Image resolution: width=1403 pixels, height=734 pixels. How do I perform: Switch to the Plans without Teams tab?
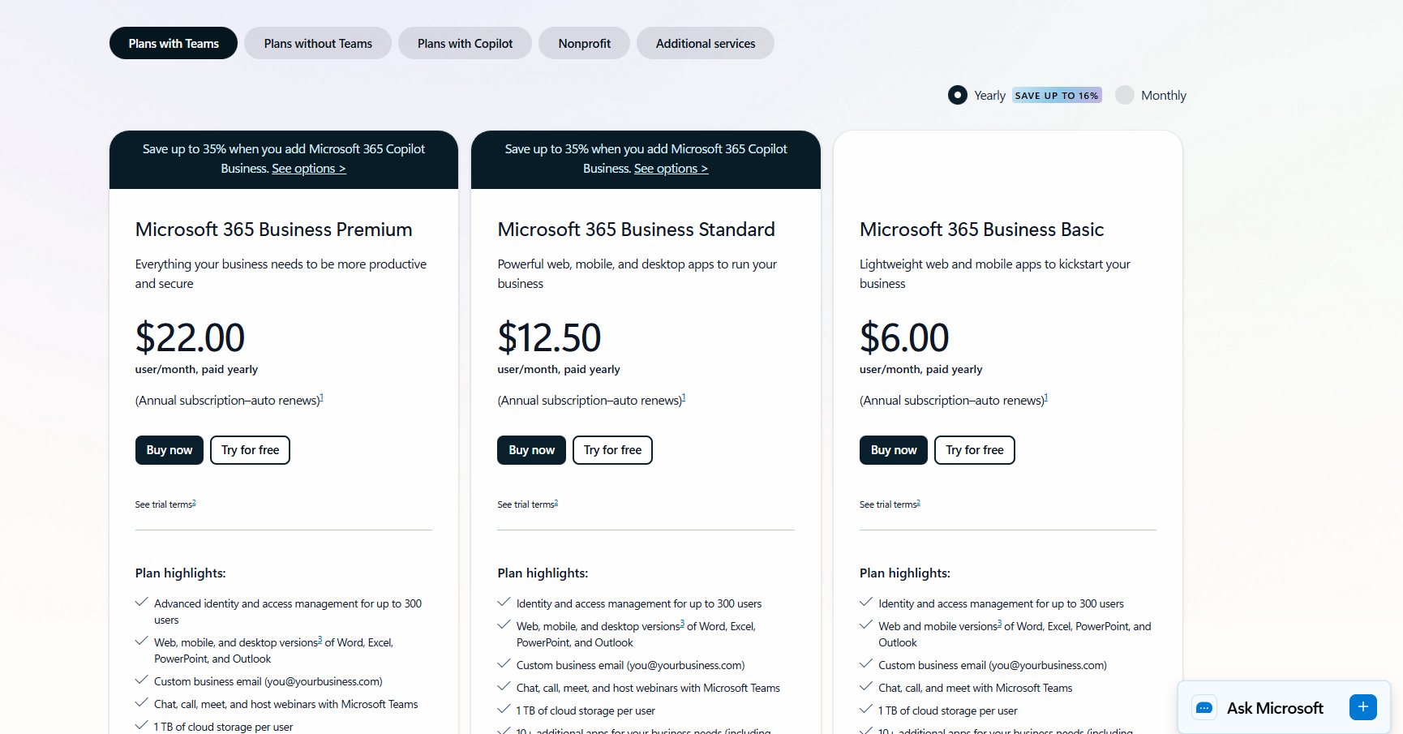pyautogui.click(x=317, y=42)
